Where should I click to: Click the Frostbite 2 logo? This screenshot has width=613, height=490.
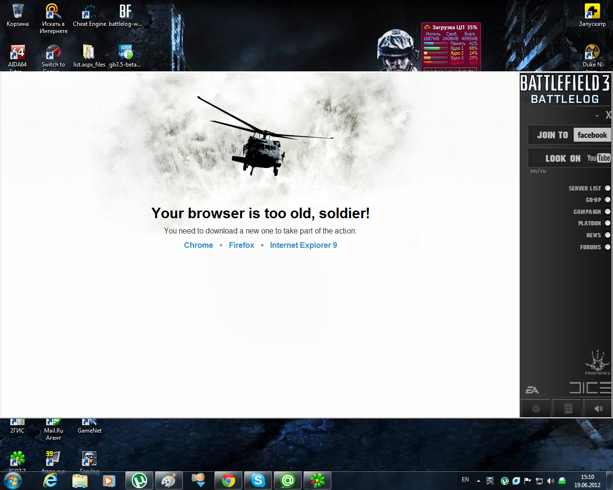(x=597, y=362)
